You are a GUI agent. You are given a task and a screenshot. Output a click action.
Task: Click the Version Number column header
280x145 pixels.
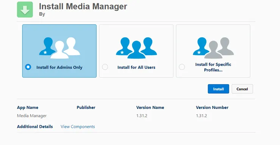point(212,107)
